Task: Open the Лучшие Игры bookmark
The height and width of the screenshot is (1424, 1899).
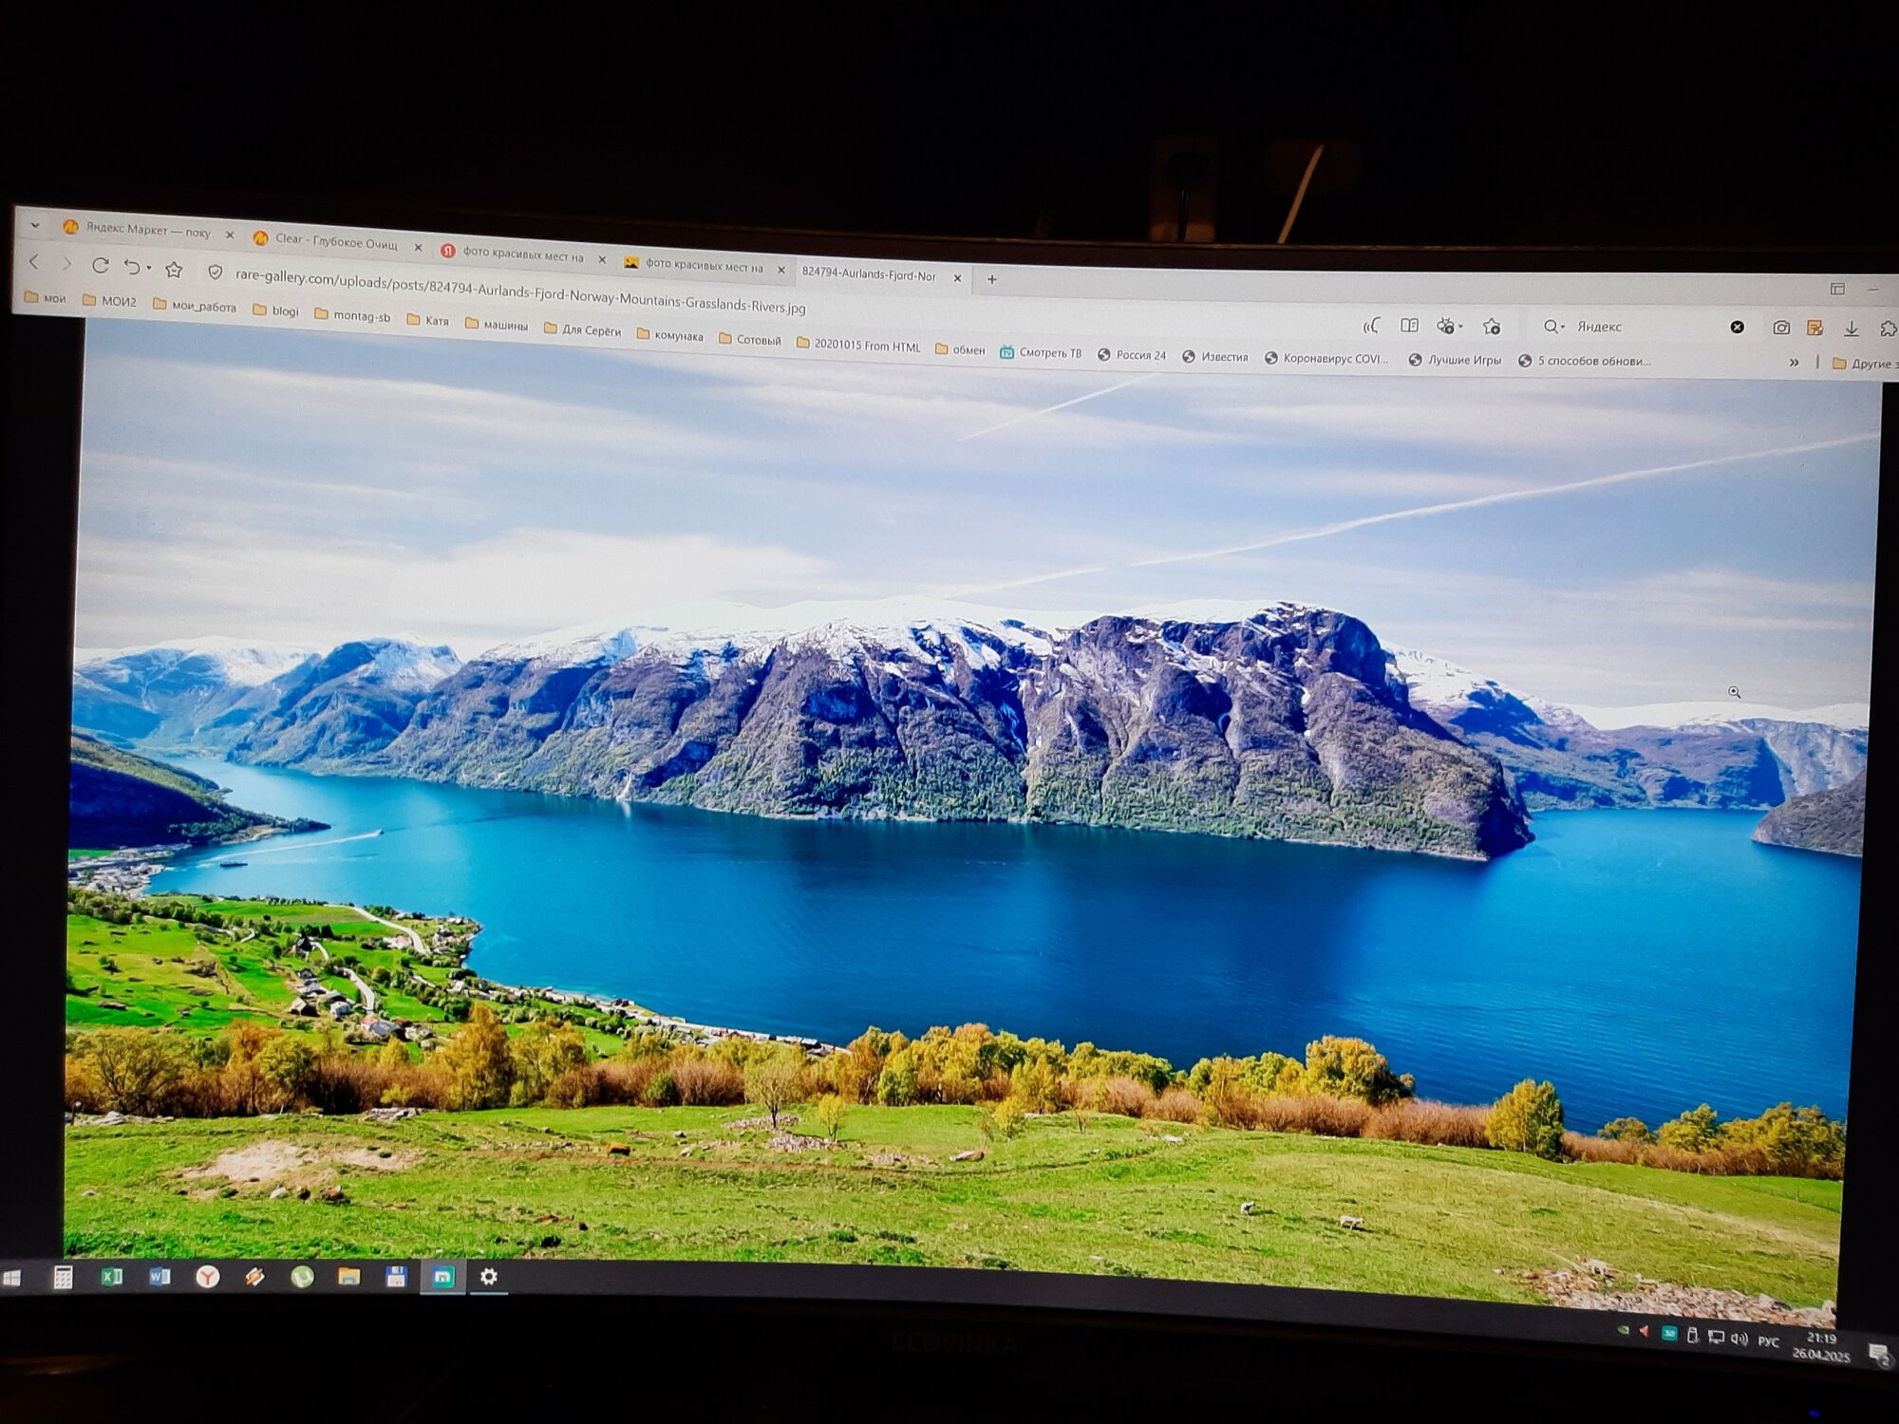Action: point(1455,360)
